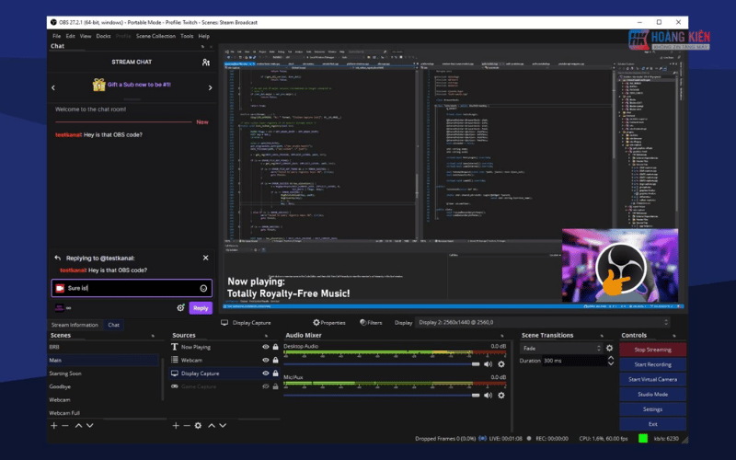Open source properties gear in Sources toolbar
The width and height of the screenshot is (736, 460).
198,425
